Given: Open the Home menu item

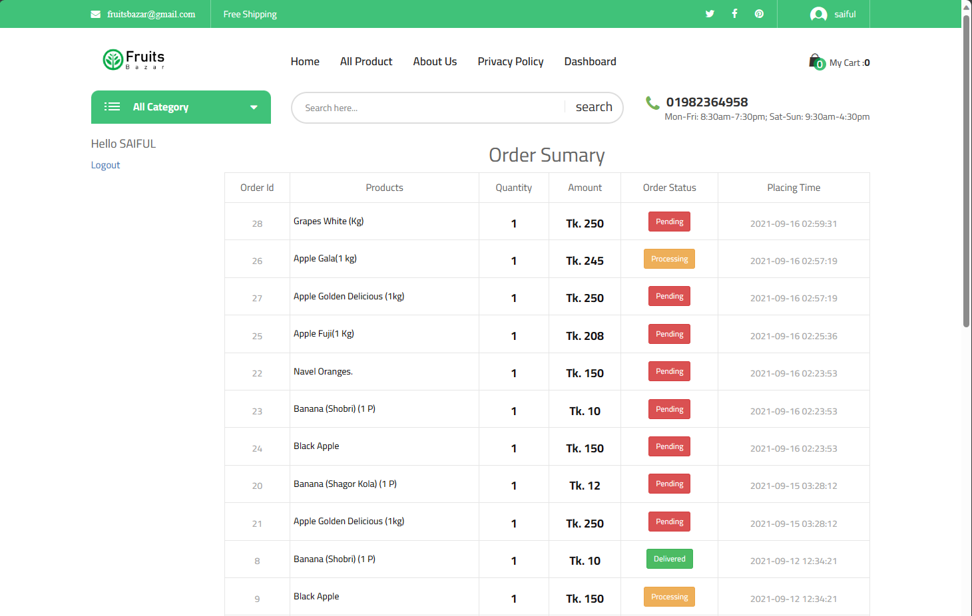Looking at the screenshot, I should 305,62.
